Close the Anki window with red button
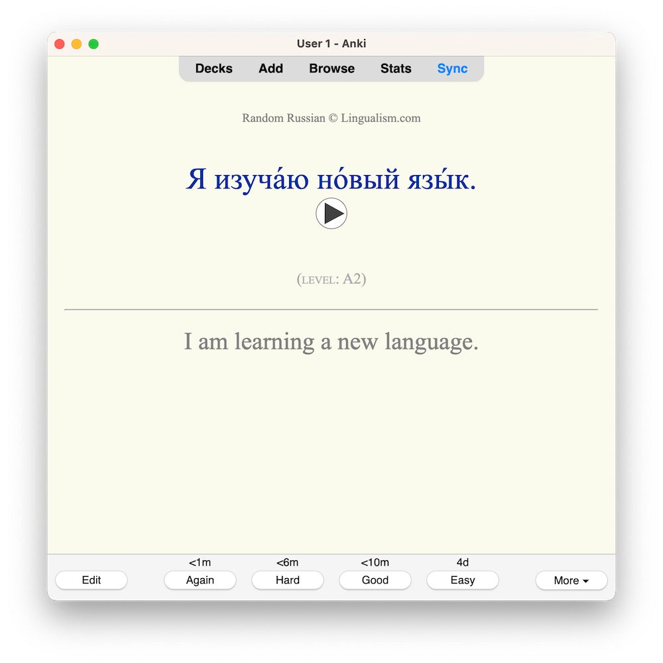 [x=60, y=44]
